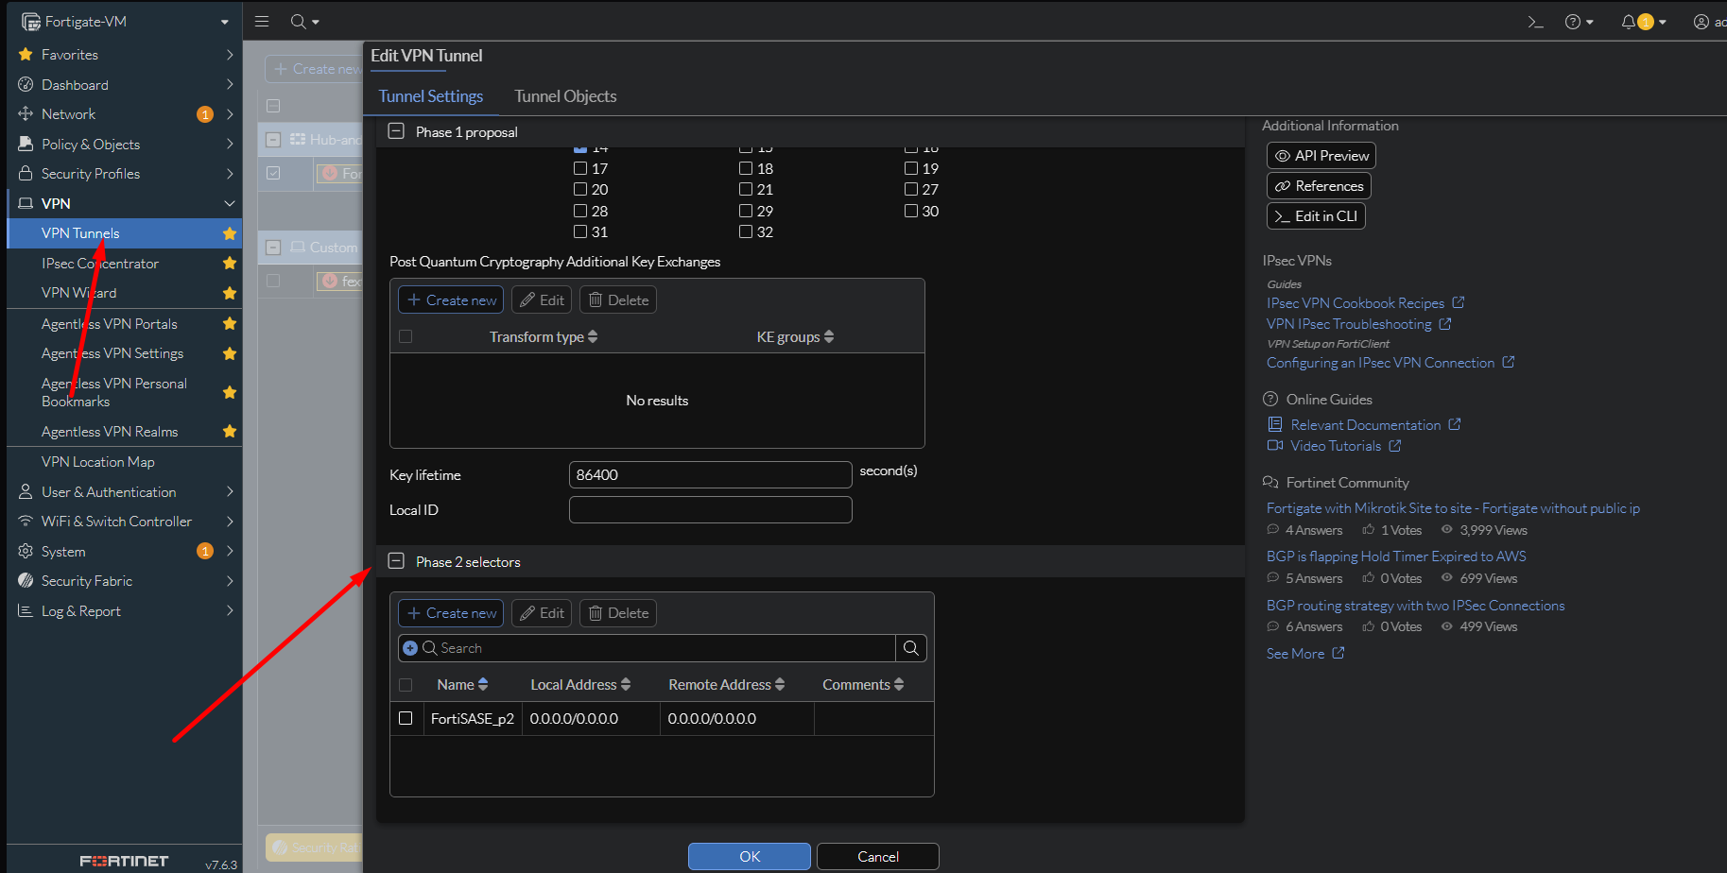
Task: Click the Network warning badge
Action: (x=205, y=114)
